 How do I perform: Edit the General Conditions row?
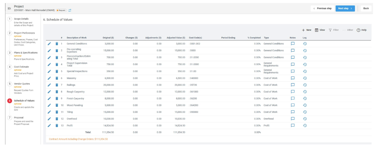49,44
